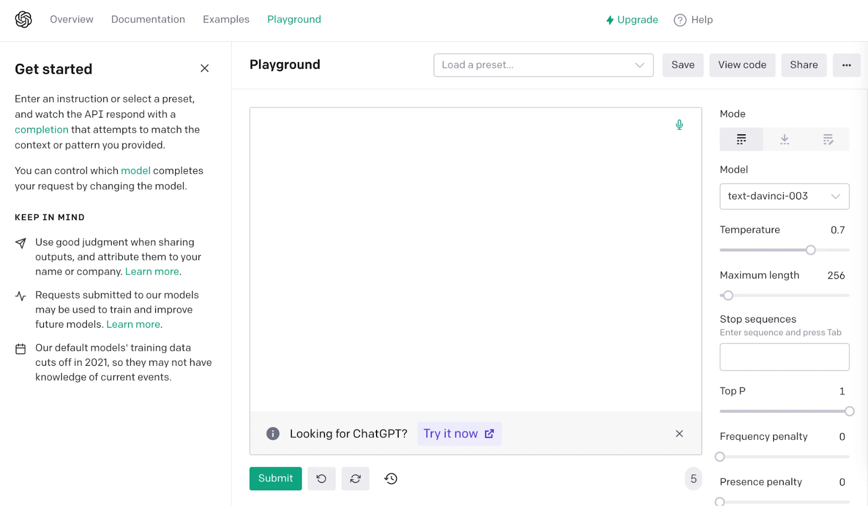Click the Top P value 1
The image size is (868, 506).
pos(842,391)
